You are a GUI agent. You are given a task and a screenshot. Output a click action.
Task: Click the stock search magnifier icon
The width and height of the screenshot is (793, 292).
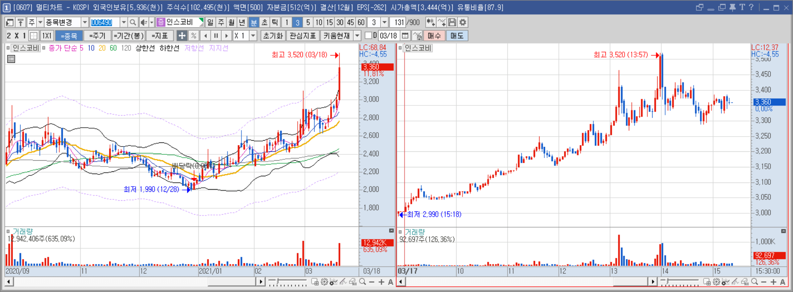tap(133, 22)
